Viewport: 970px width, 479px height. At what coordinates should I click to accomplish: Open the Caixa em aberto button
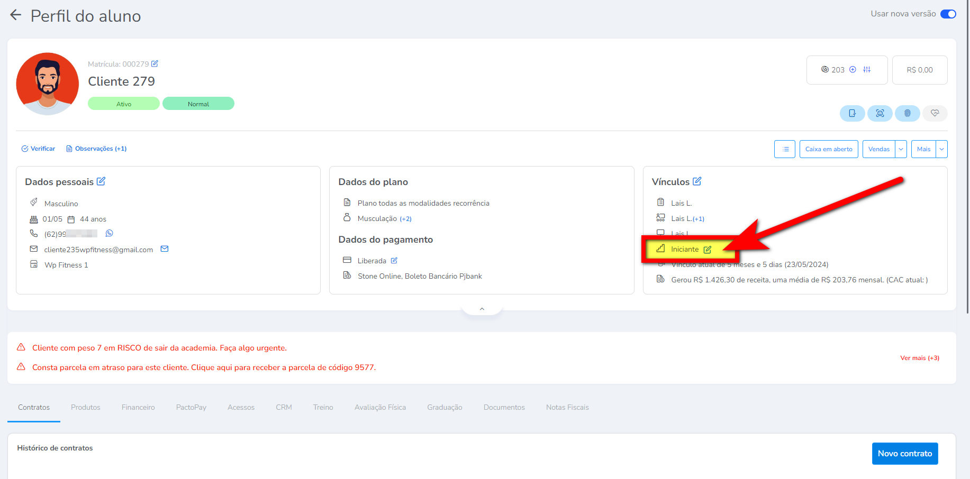click(828, 149)
